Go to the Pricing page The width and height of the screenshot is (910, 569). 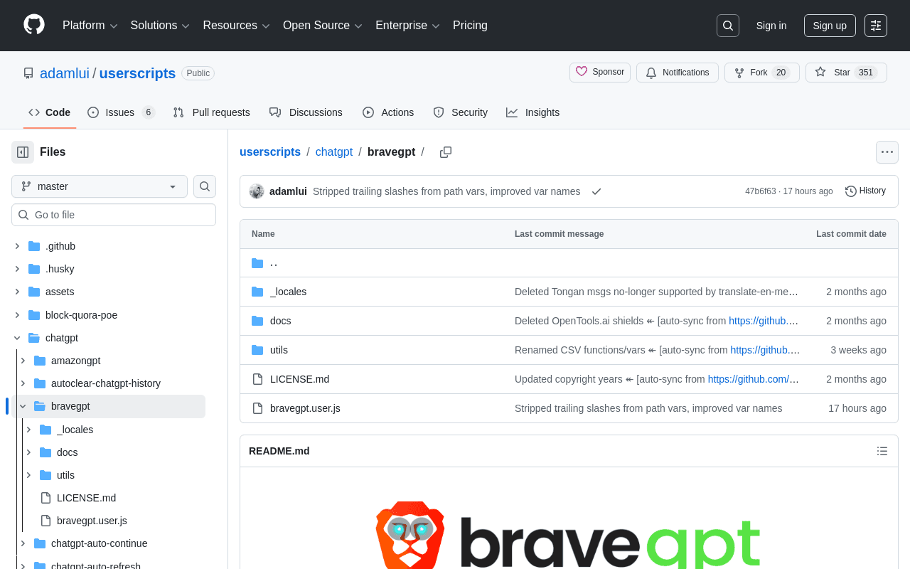point(470,26)
